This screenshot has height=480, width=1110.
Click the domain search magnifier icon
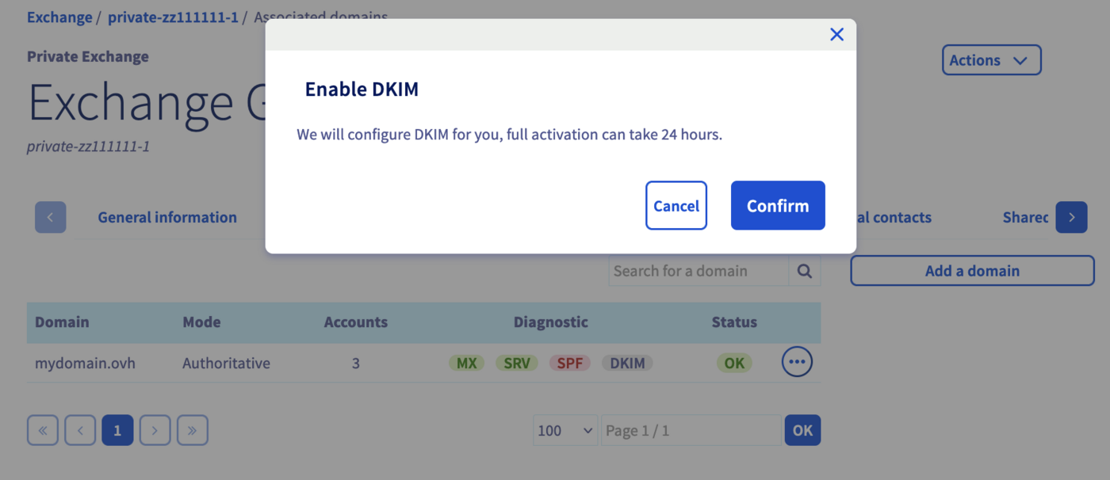(x=805, y=271)
